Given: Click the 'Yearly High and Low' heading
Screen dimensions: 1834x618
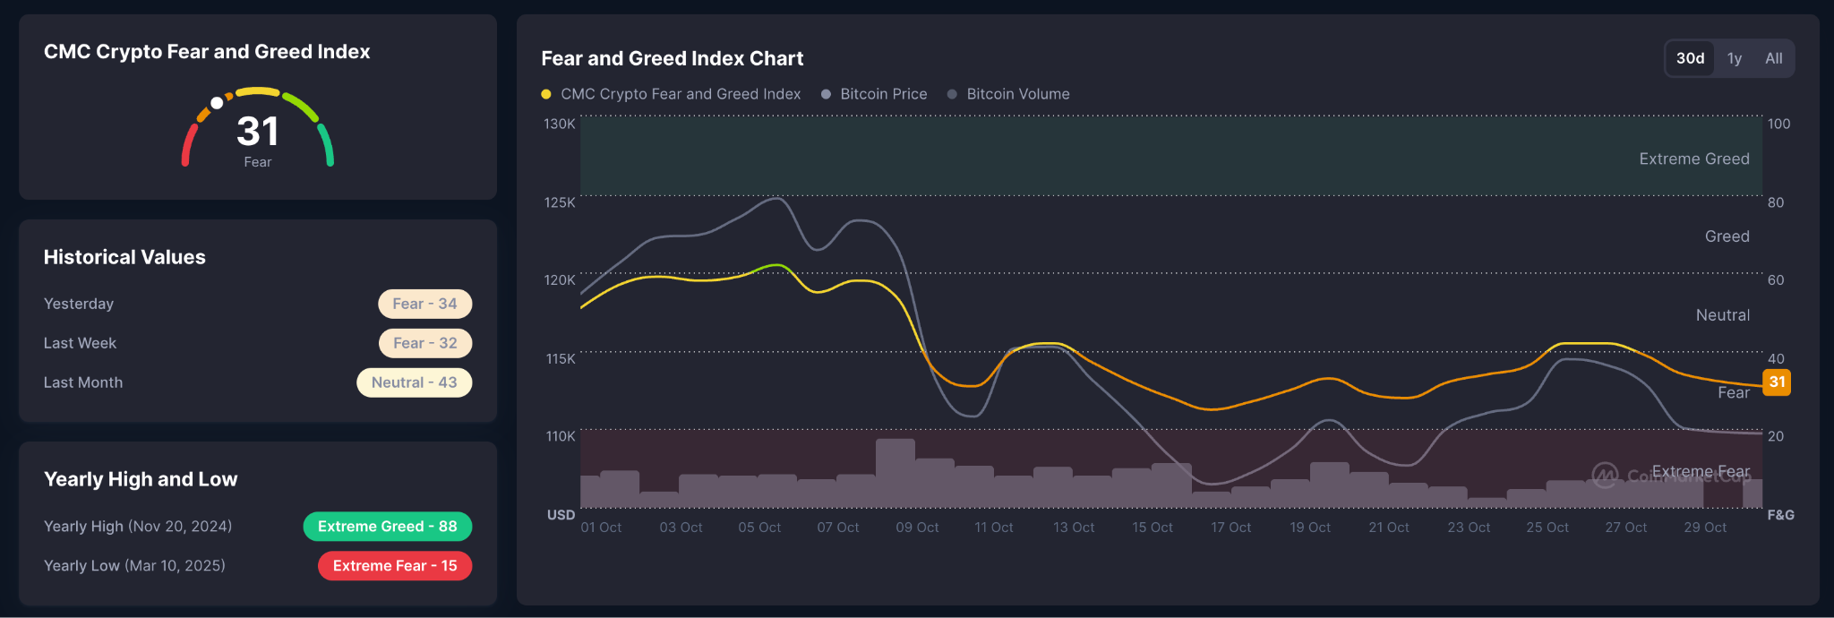Looking at the screenshot, I should [x=141, y=479].
